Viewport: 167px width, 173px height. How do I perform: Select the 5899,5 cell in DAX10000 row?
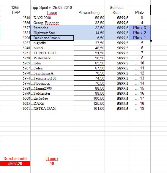[117, 18]
